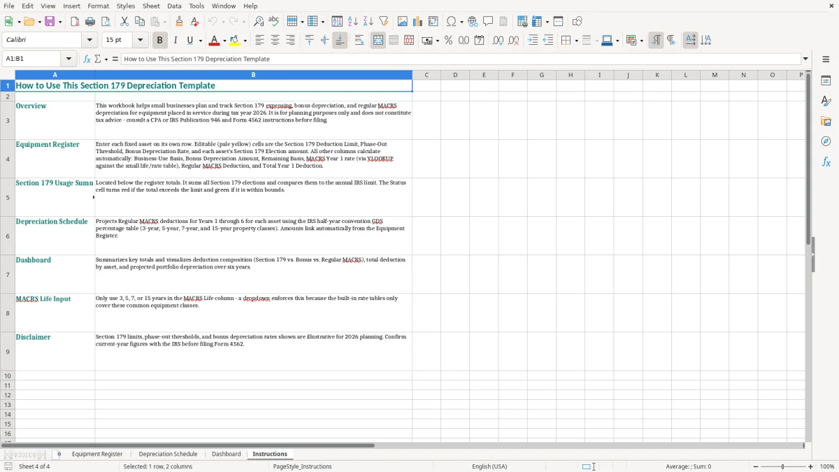Open the Format menu

pyautogui.click(x=98, y=6)
